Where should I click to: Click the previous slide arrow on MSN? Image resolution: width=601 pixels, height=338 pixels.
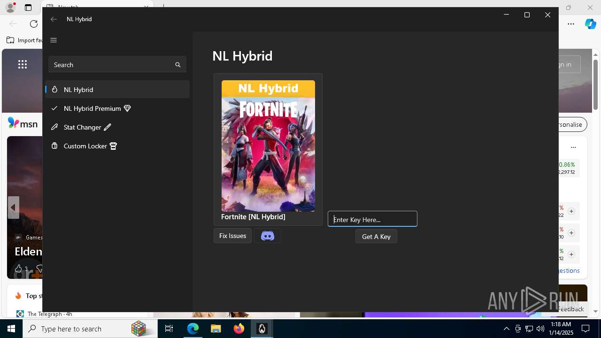[x=14, y=207]
